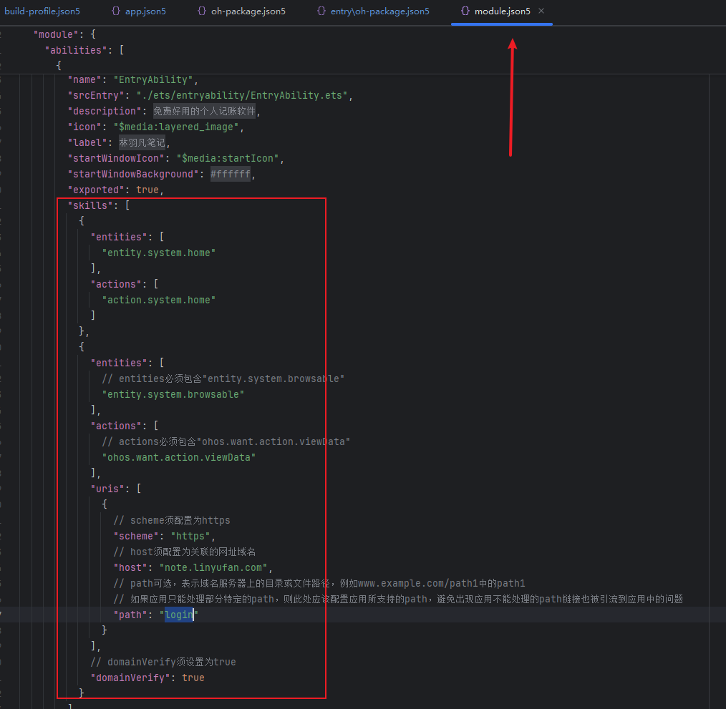Click the braces file icon on the app.json5 tab
The image size is (726, 709).
(x=116, y=11)
